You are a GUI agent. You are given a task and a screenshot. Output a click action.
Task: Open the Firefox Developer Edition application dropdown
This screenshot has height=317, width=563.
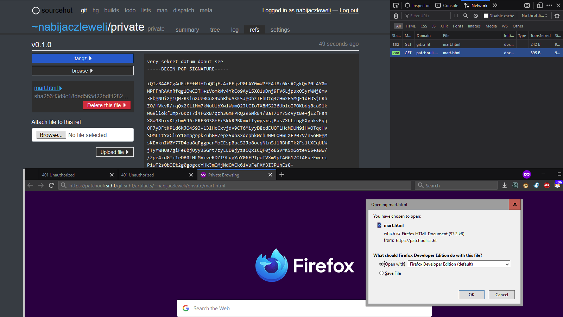459,264
